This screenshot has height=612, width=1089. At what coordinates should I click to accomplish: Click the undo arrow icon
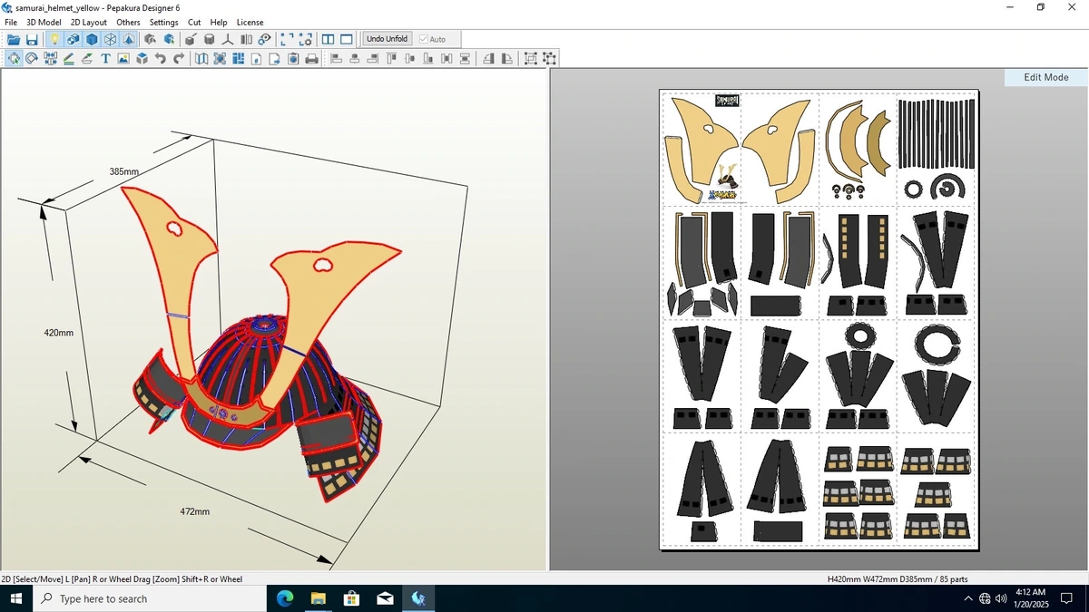(x=161, y=59)
